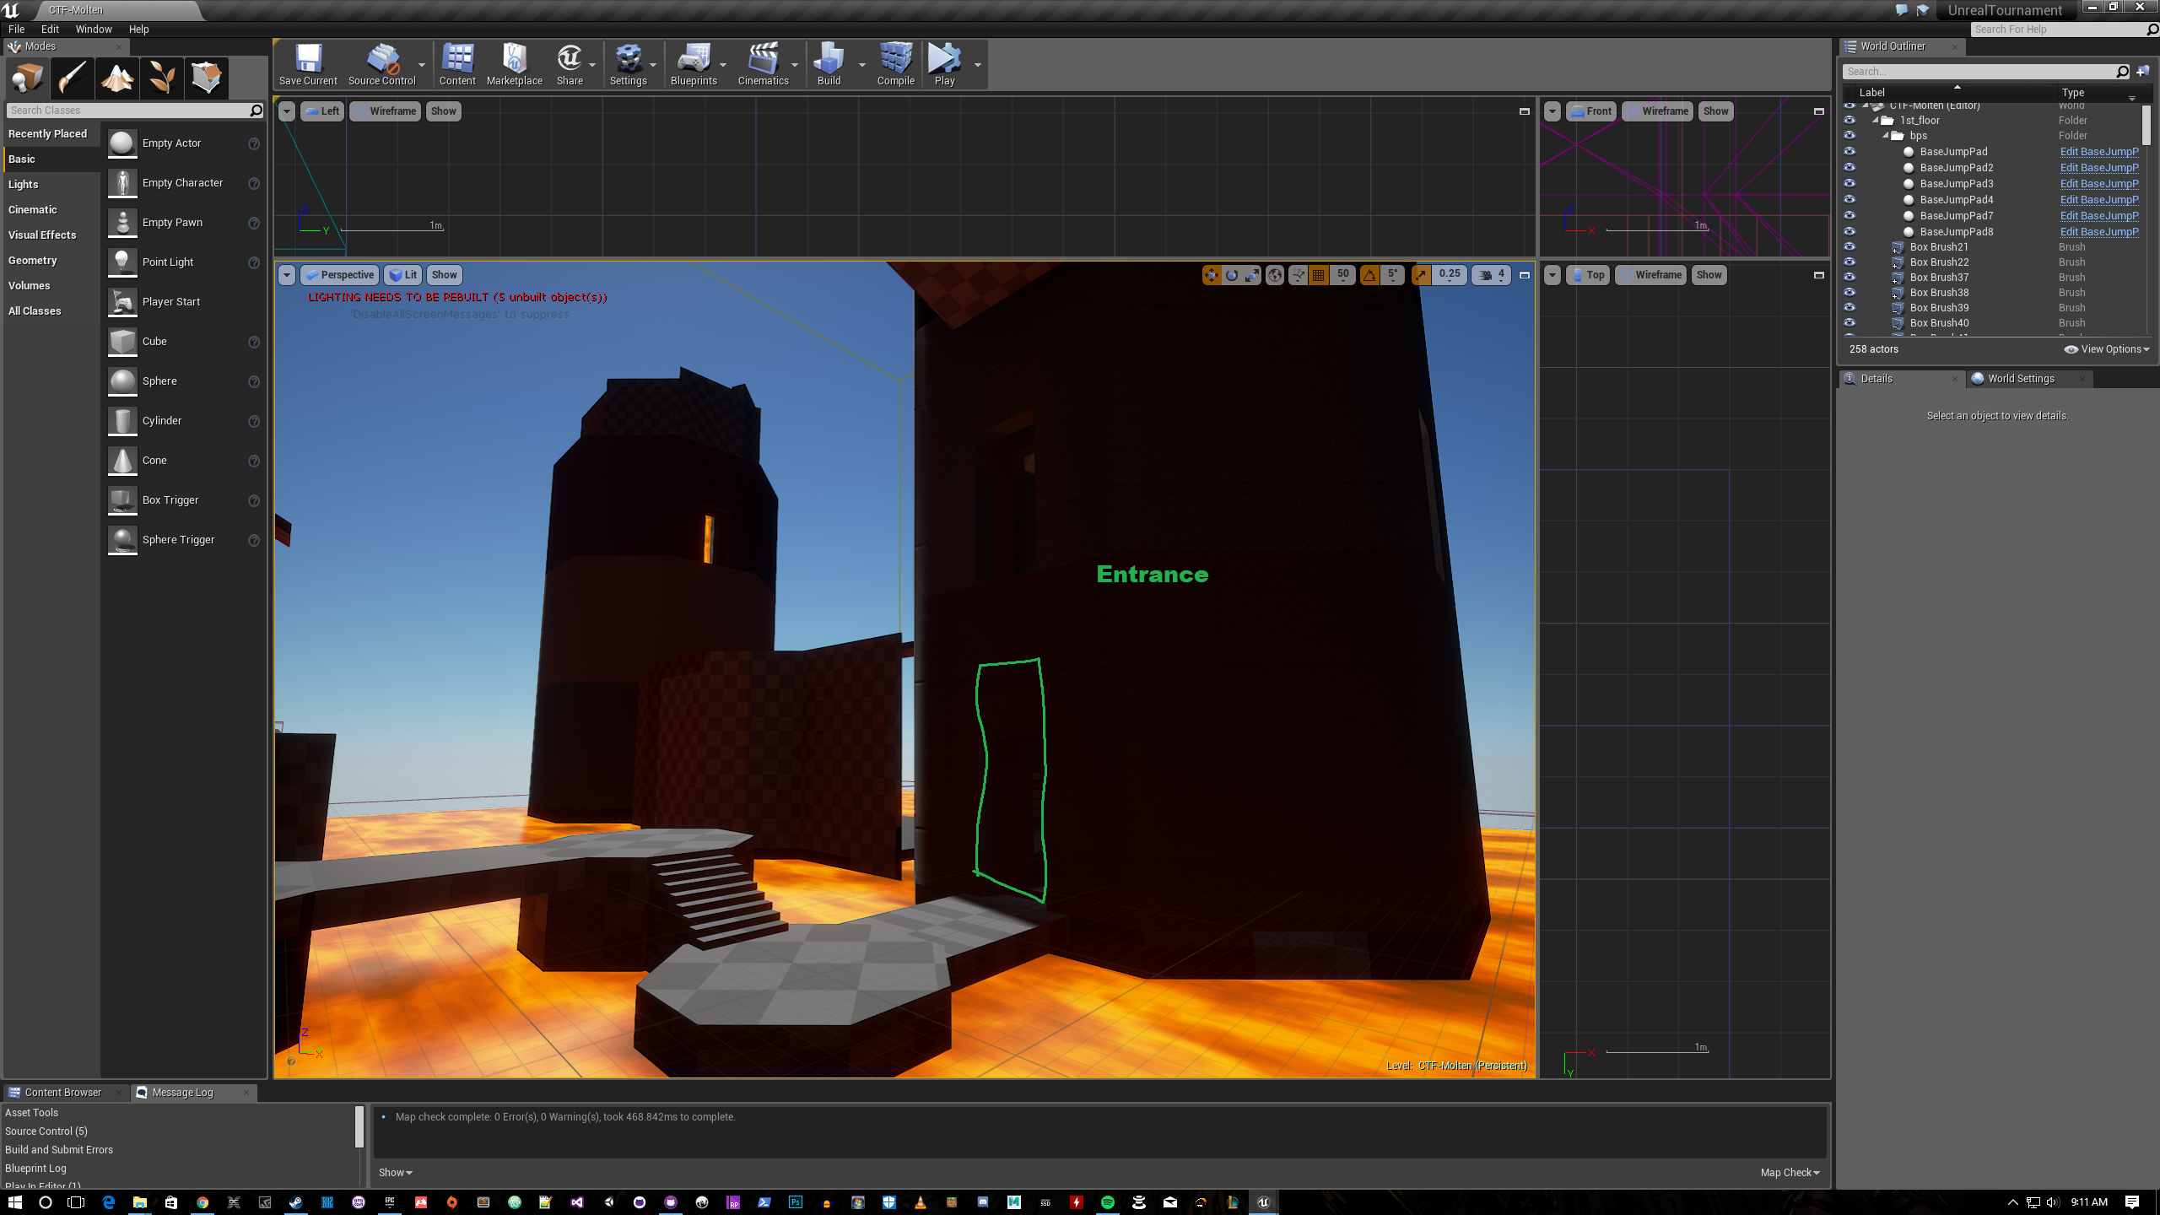Click Share toolbar icon
This screenshot has height=1215, width=2160.
point(570,65)
